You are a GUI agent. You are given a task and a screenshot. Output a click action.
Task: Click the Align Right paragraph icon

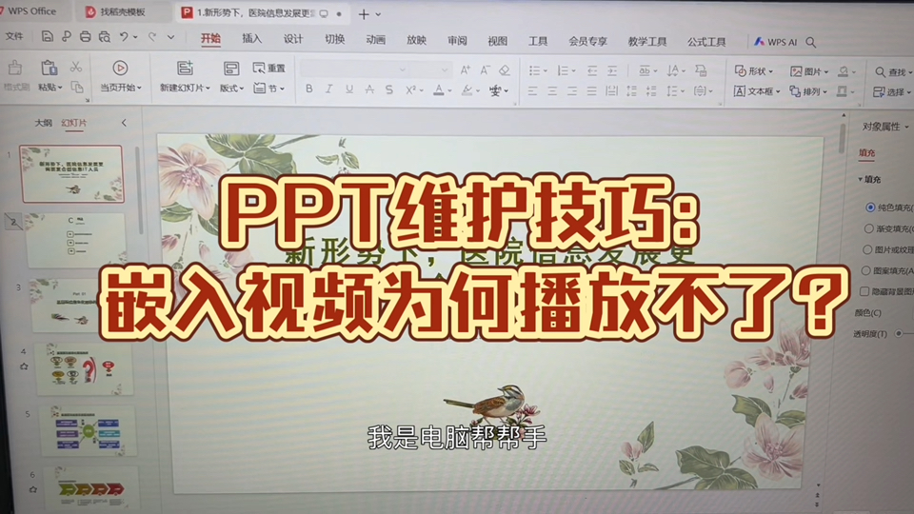tap(572, 91)
